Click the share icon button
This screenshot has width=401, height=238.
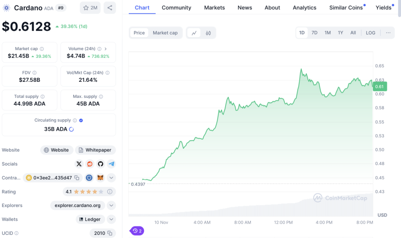[110, 8]
